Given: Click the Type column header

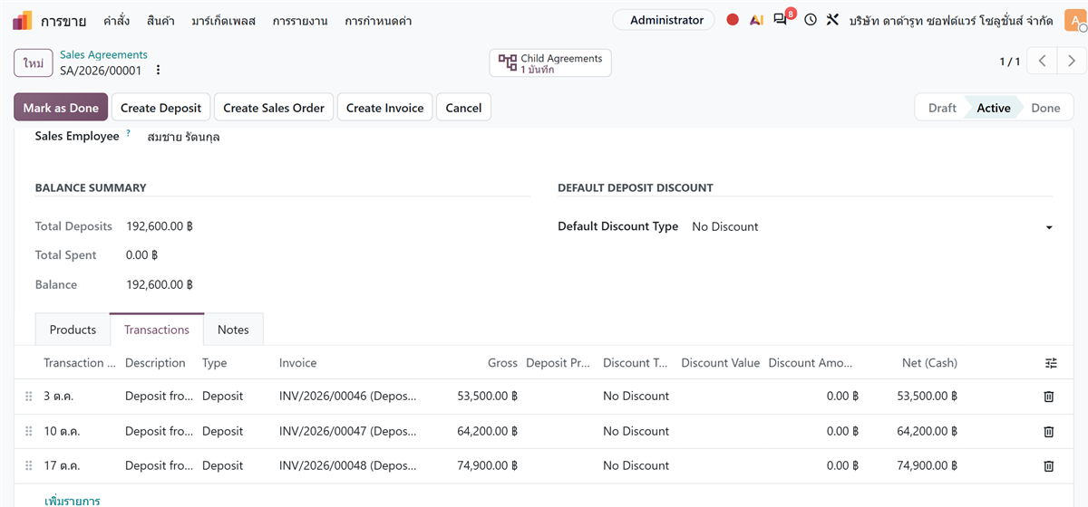Looking at the screenshot, I should point(215,363).
